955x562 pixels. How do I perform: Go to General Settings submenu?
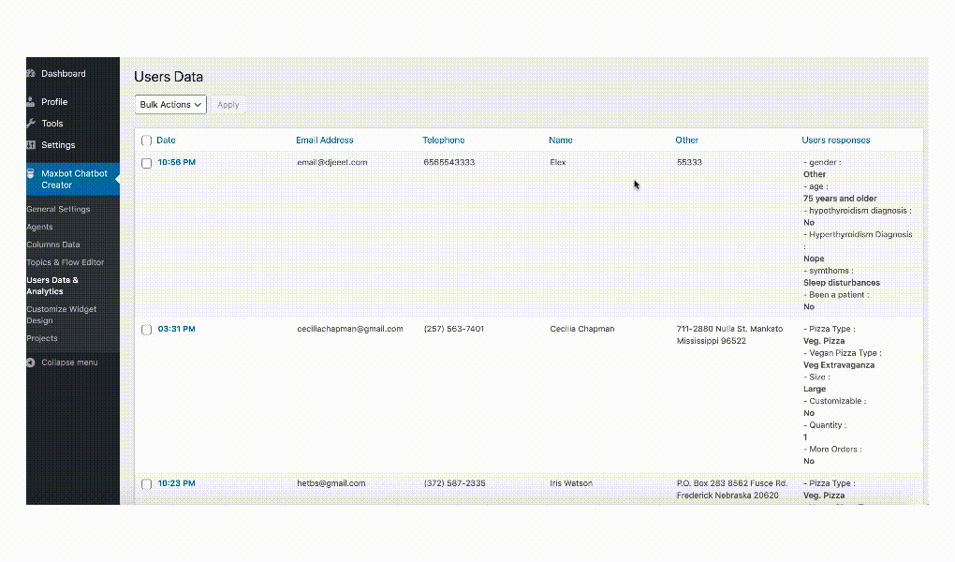click(58, 209)
